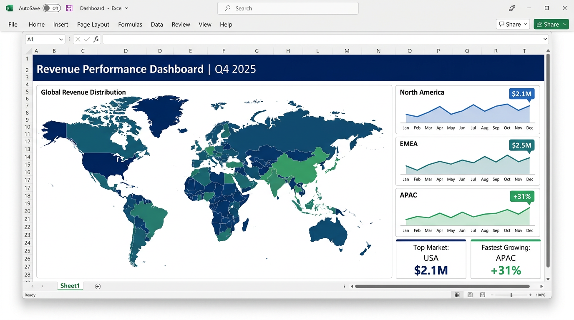The height and width of the screenshot is (320, 574).
Task: Select row header 14
Action: (28, 157)
